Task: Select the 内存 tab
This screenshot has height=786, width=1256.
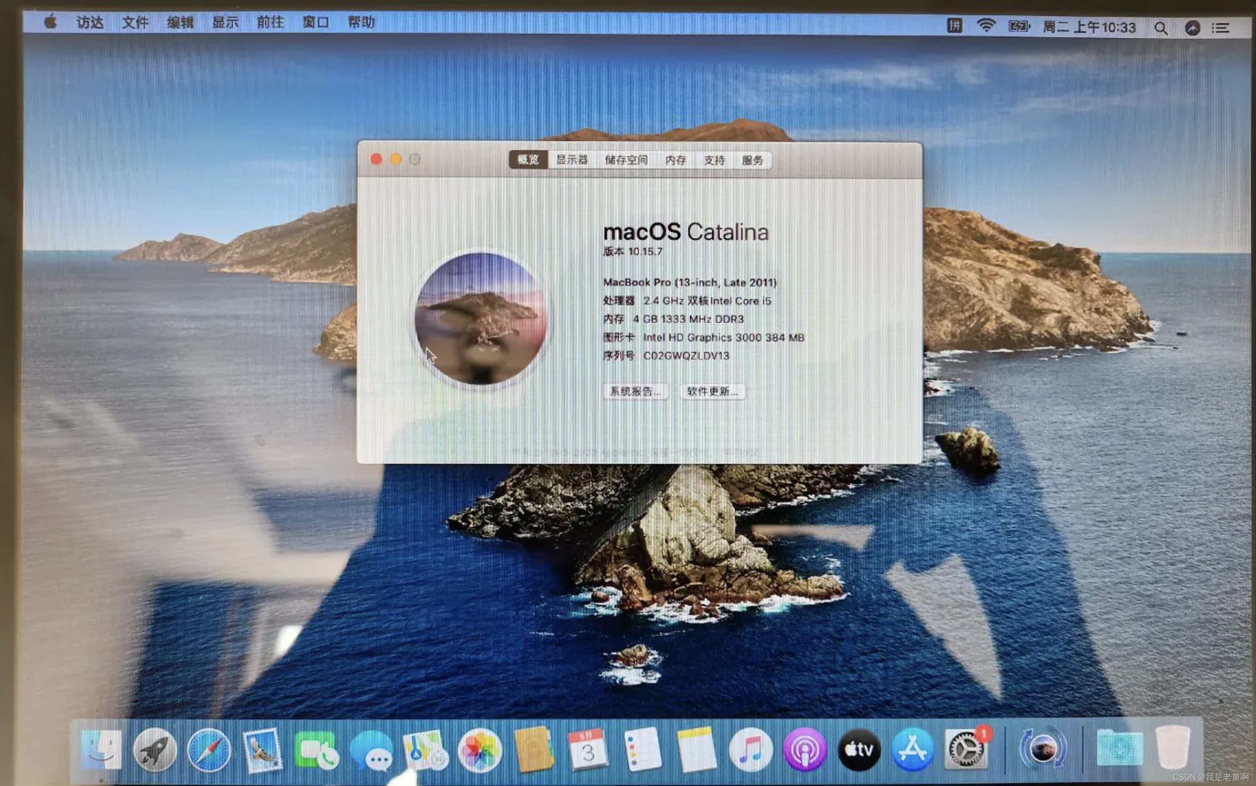Action: click(x=675, y=160)
